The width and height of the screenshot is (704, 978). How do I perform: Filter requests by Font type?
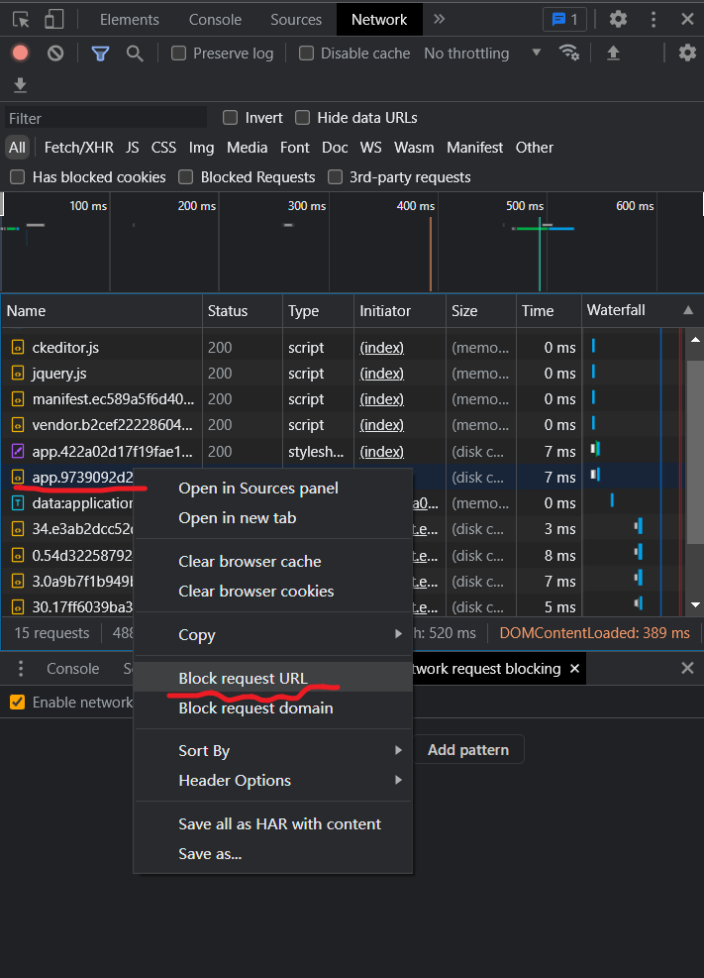click(x=295, y=148)
